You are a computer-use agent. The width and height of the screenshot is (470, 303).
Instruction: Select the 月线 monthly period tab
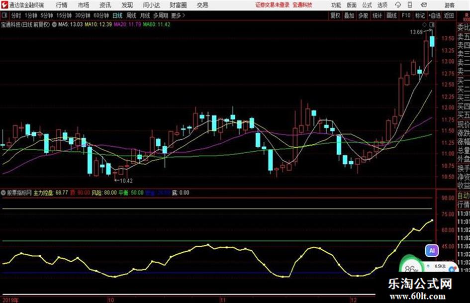coord(145,15)
